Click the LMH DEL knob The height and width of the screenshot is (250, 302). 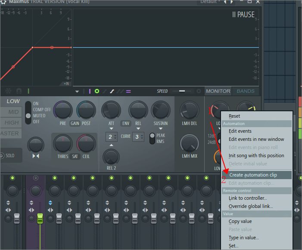189,110
